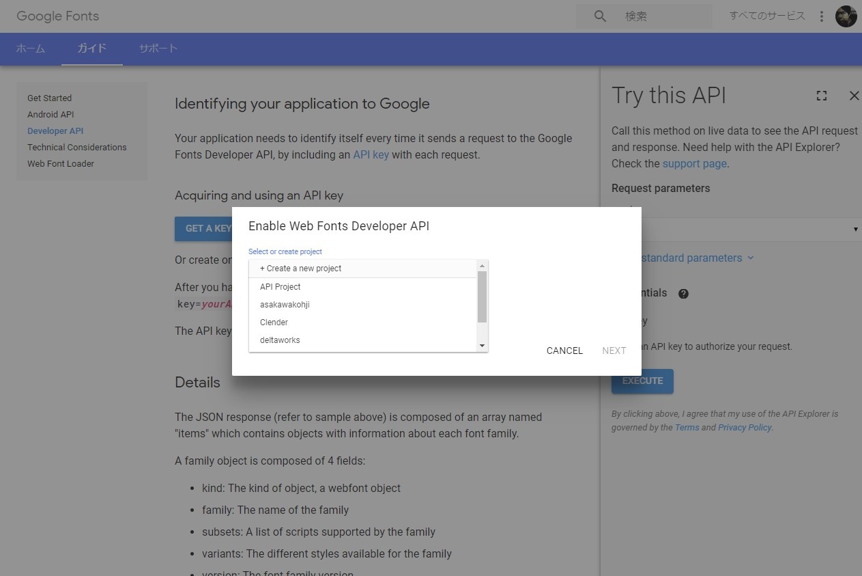Open the user account avatar
Viewport: 862px width, 576px height.
tap(846, 16)
